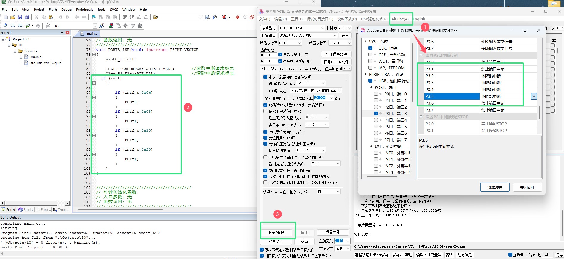Click the Bookmark flag icon in the toolbar
Viewport: 564px width, 259px height.
pos(93,17)
